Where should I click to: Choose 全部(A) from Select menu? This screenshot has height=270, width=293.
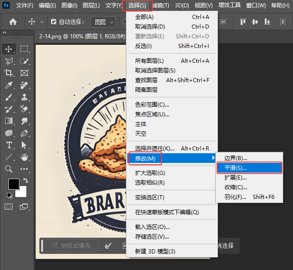pyautogui.click(x=172, y=17)
